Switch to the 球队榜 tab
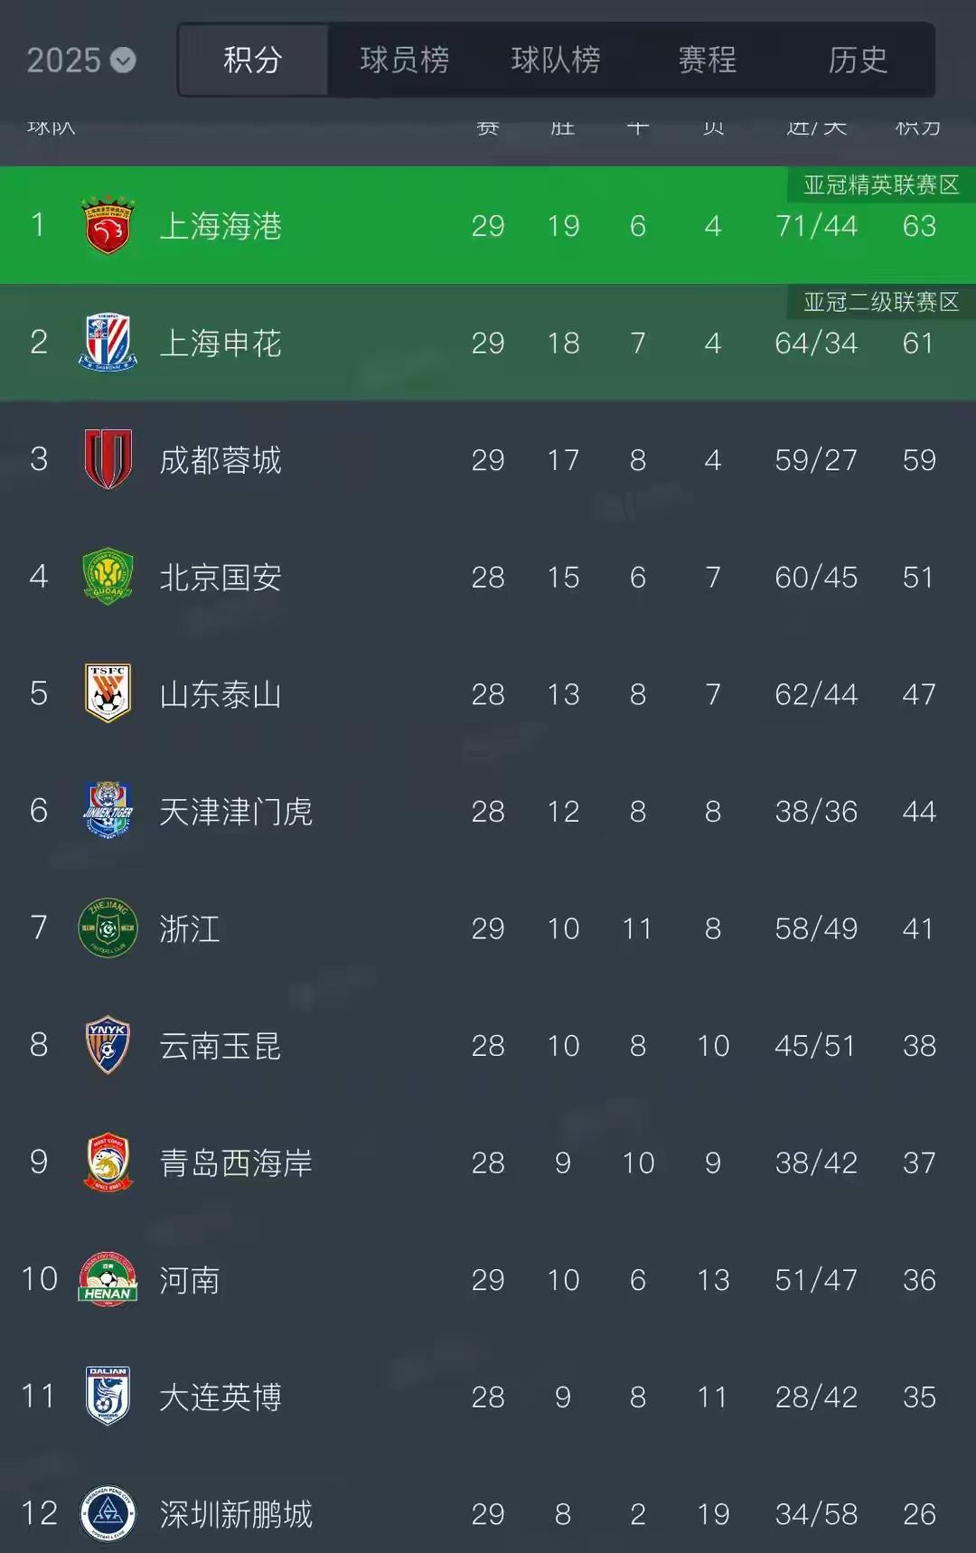976x1553 pixels. (x=556, y=61)
